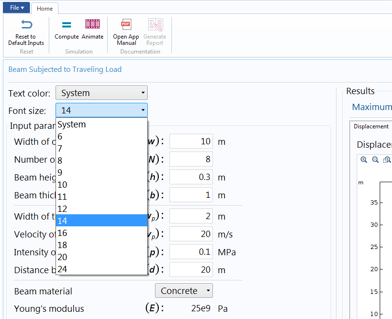Click the Generate Report icon
The image size is (392, 319).
click(x=155, y=25)
